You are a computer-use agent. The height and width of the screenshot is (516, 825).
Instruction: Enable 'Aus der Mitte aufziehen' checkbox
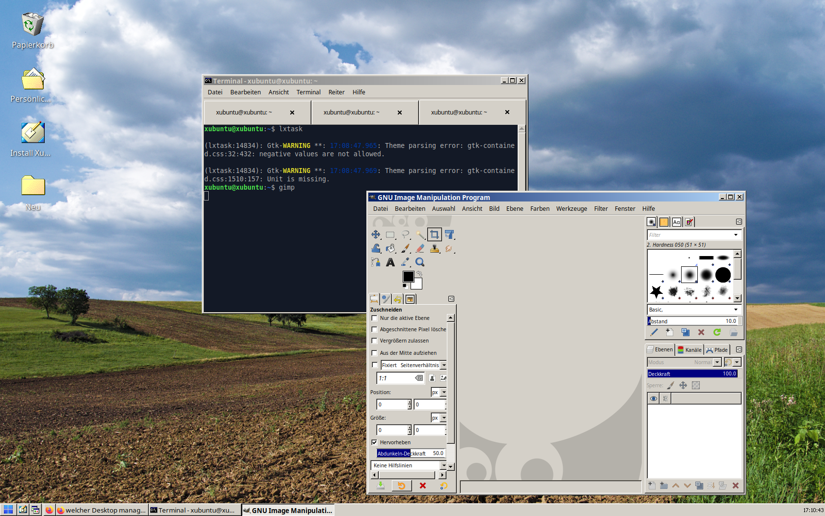click(x=375, y=353)
